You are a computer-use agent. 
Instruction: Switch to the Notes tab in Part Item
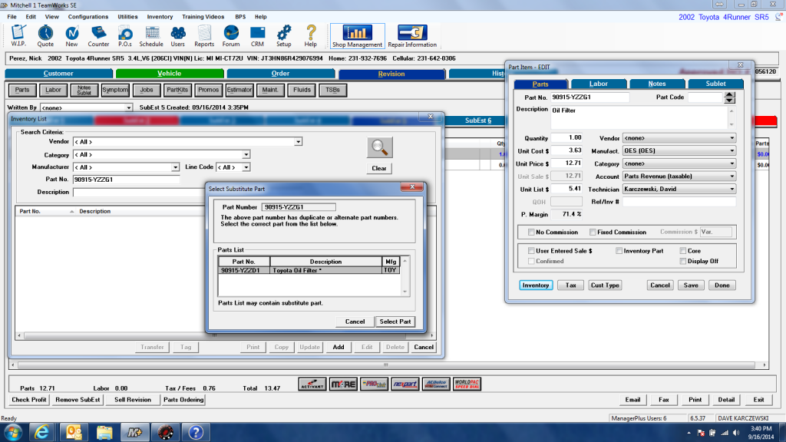coord(657,84)
